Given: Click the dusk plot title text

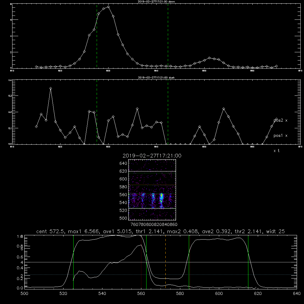Looking at the screenshot, I should pos(156,78).
